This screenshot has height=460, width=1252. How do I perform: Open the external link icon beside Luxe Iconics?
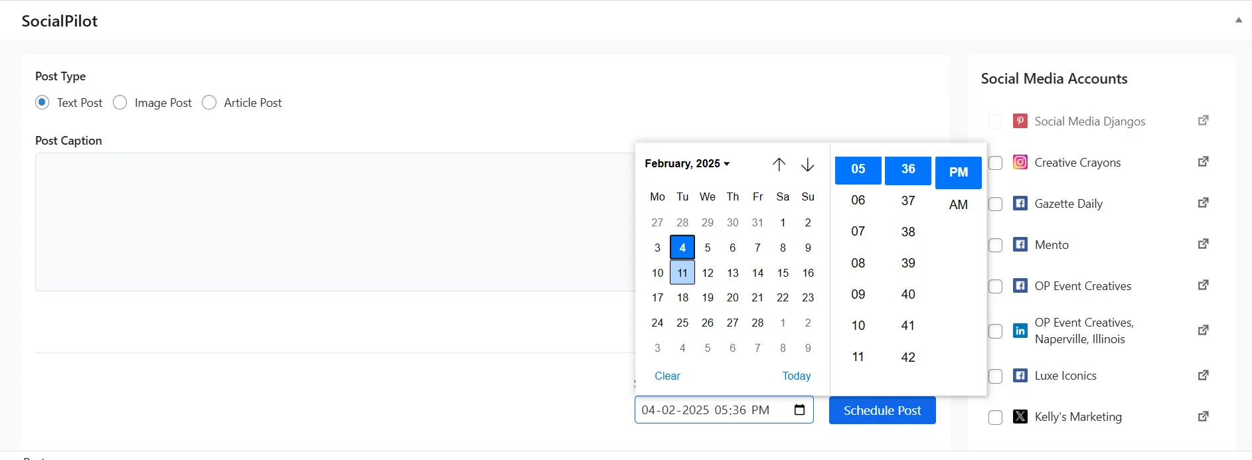tap(1202, 374)
